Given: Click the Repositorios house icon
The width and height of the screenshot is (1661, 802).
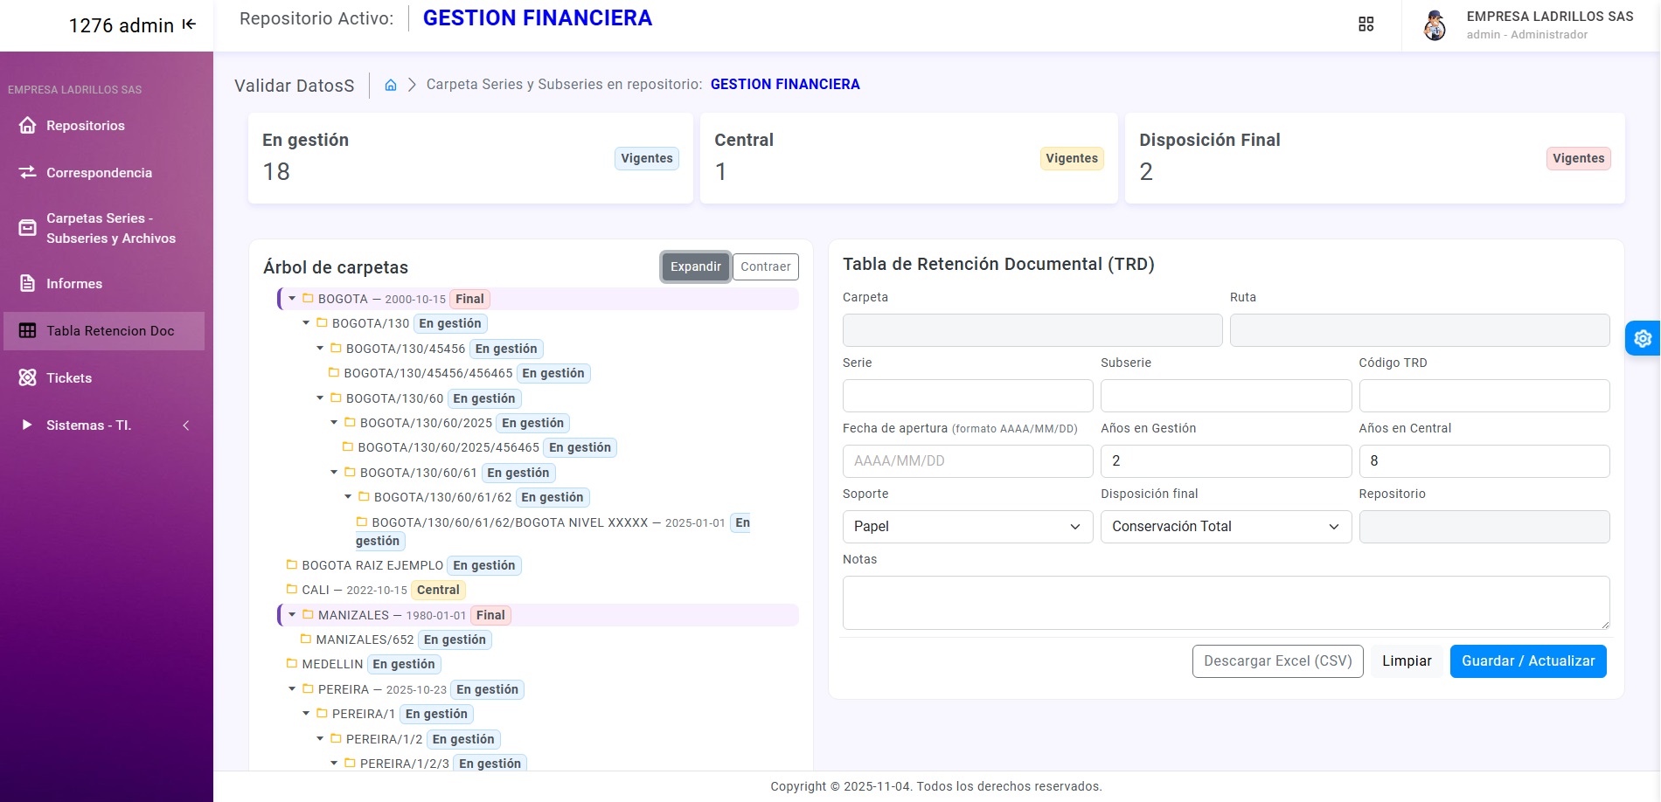Looking at the screenshot, I should coord(28,125).
